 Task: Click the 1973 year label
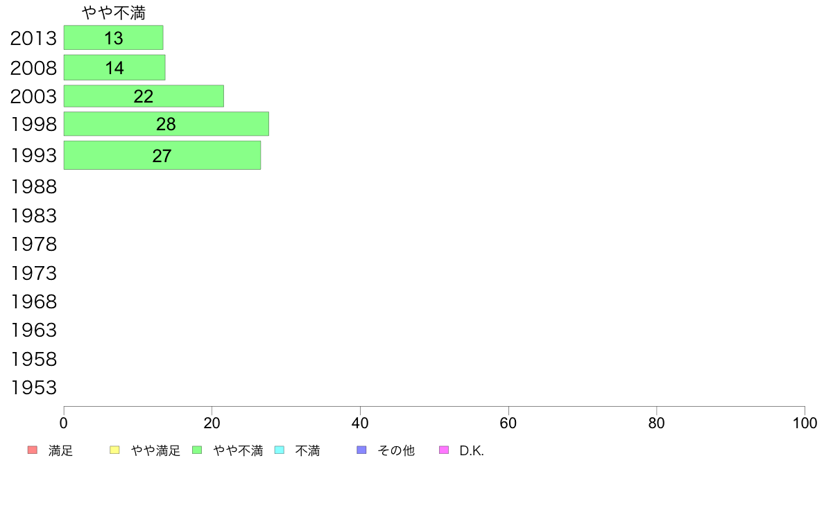coord(33,273)
